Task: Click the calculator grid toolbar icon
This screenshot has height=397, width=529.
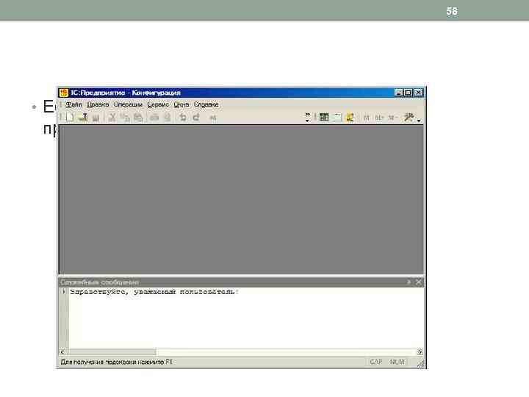Action: (324, 117)
